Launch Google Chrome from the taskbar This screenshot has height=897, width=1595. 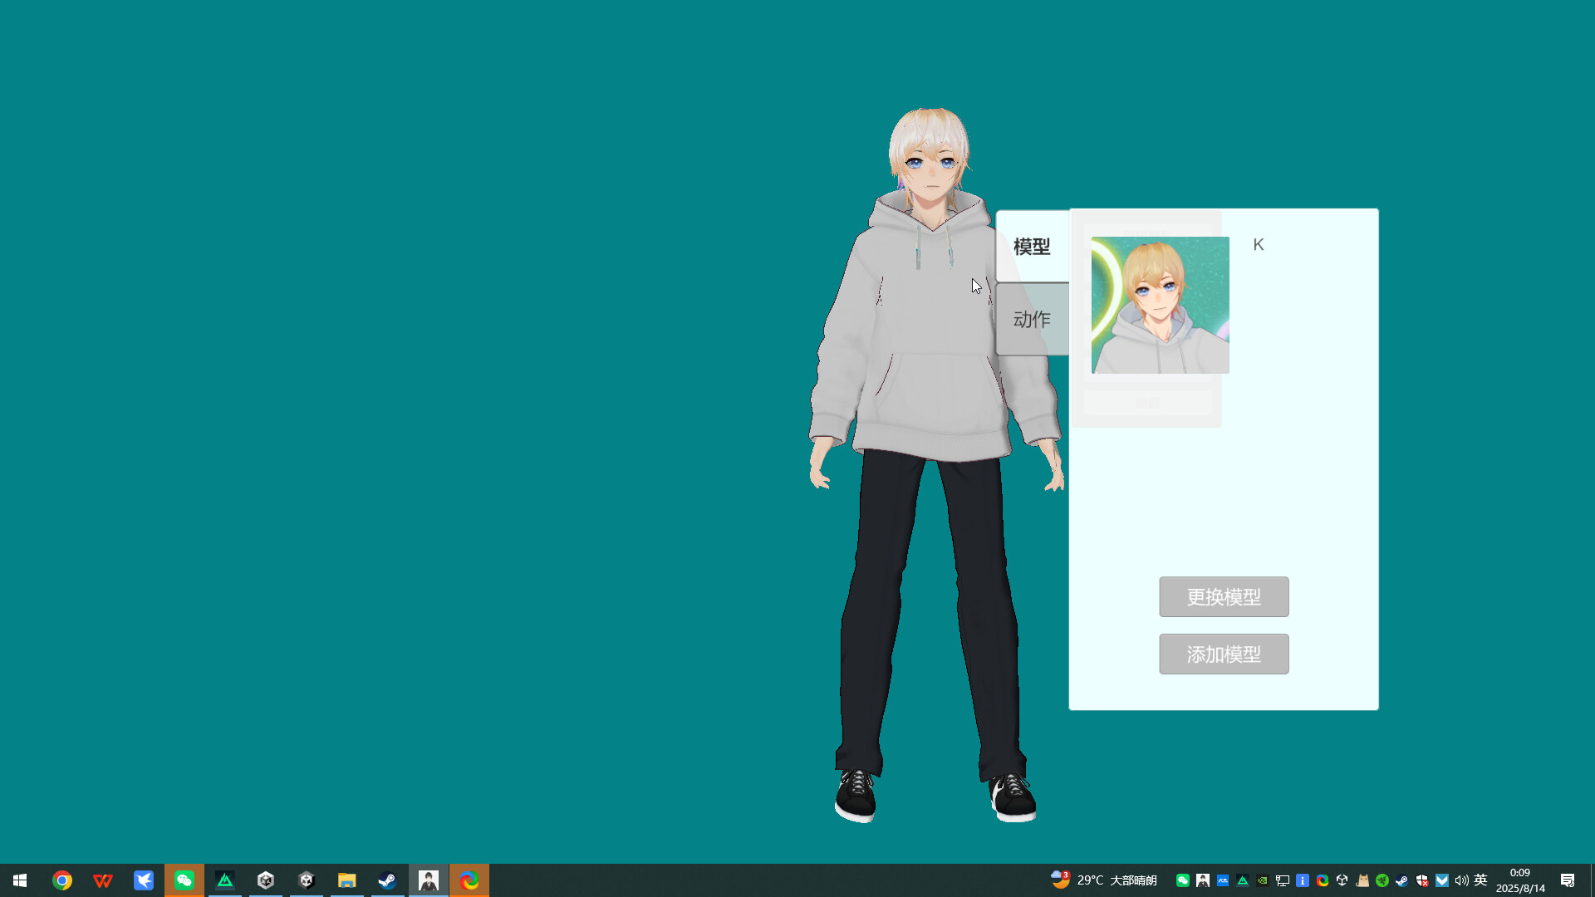(x=62, y=880)
